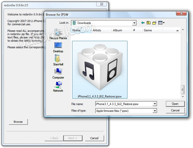Sort by the Artists column
193x148 pixels.
tap(101, 30)
